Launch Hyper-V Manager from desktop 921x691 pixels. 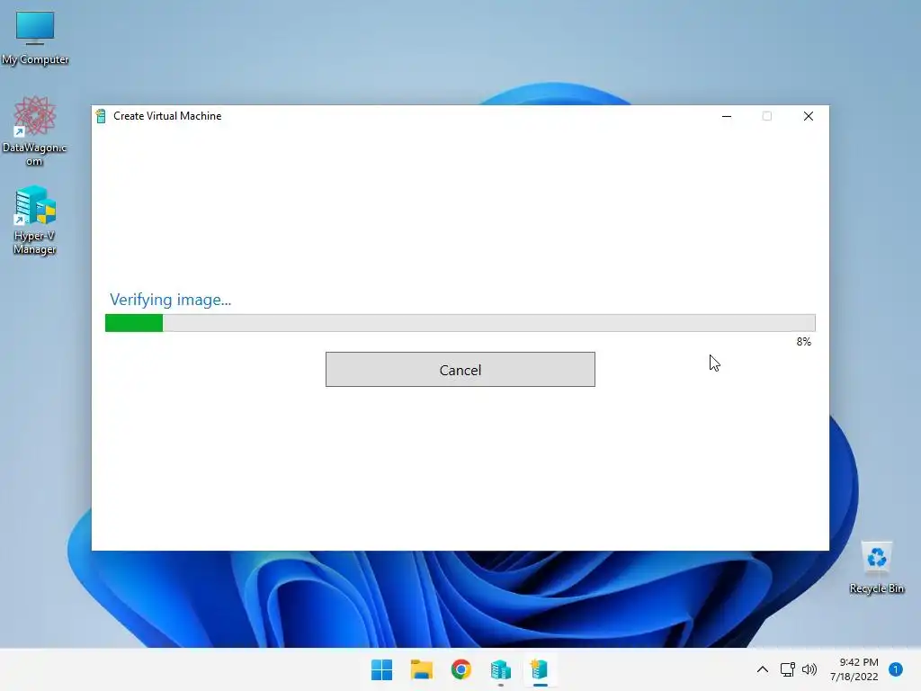35,220
